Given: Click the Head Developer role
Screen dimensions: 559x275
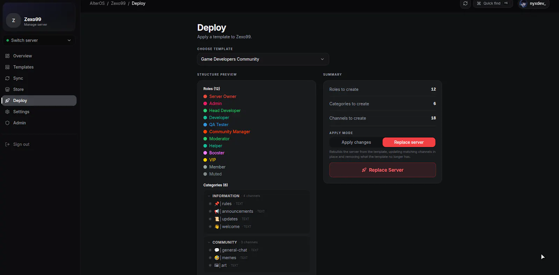Looking at the screenshot, I should pyautogui.click(x=225, y=111).
